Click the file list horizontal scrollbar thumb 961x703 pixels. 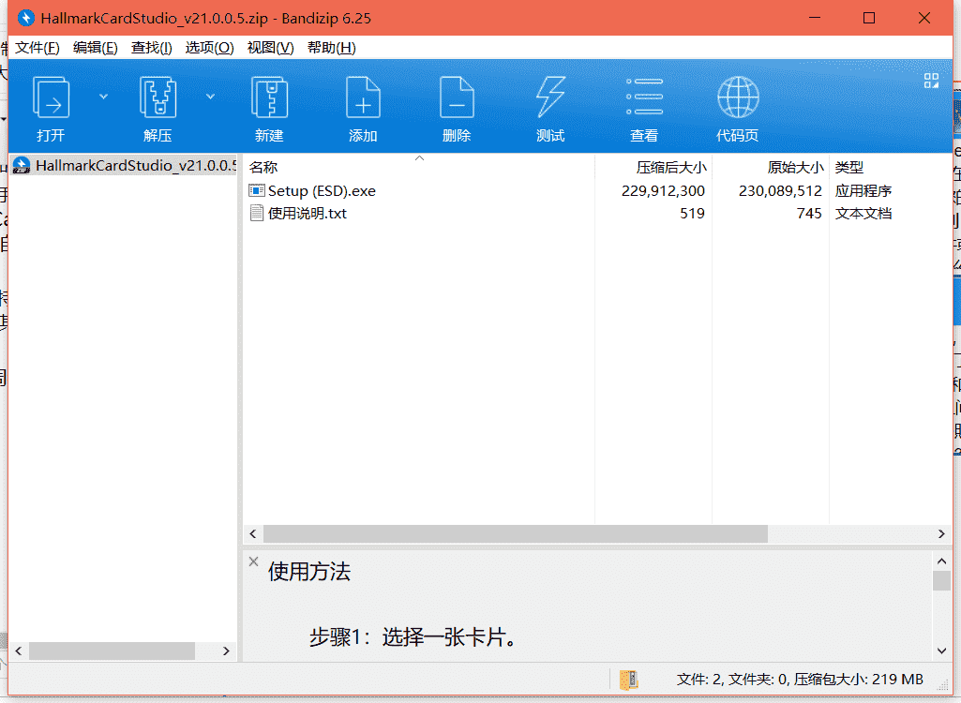(x=516, y=534)
